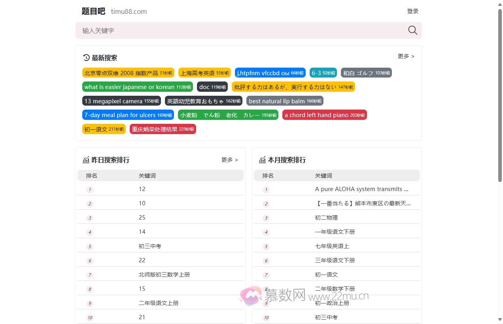Screen dimensions: 503x324
Task: Expand 更多 in yesterday's ranking panel
Action: pos(229,160)
